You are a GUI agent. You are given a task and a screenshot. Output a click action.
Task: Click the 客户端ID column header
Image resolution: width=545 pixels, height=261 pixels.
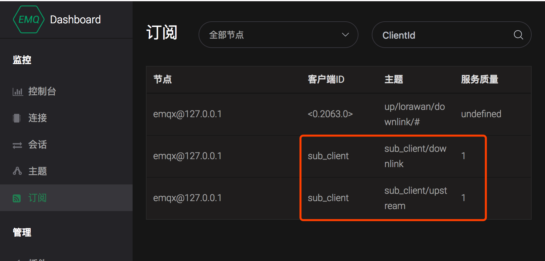(326, 79)
